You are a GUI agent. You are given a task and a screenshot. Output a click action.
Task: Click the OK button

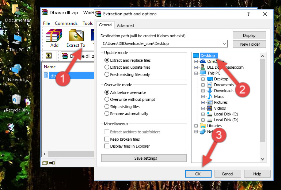(x=198, y=174)
